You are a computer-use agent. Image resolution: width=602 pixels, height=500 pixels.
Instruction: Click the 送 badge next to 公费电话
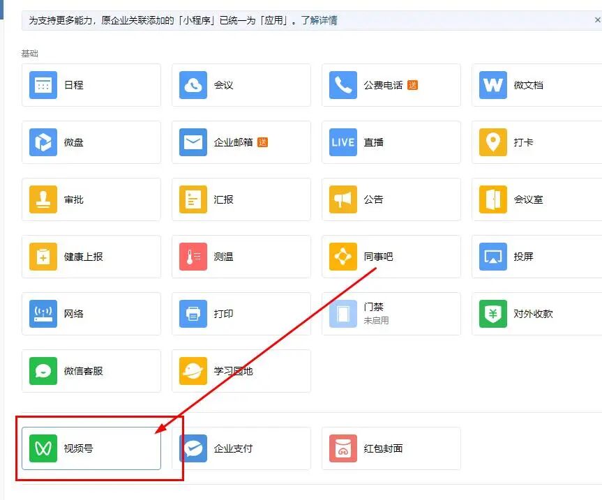[x=412, y=85]
